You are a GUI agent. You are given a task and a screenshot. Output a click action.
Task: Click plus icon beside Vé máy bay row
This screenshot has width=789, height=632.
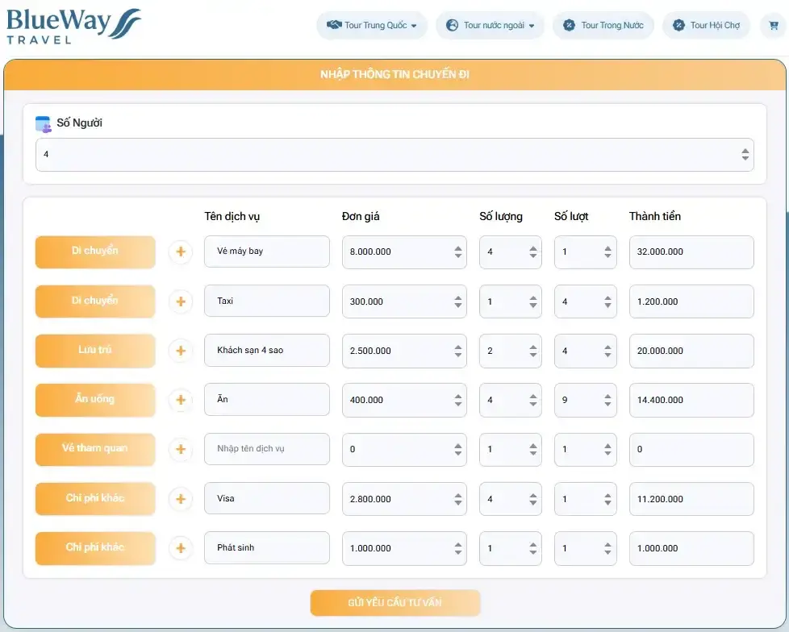[x=181, y=252]
